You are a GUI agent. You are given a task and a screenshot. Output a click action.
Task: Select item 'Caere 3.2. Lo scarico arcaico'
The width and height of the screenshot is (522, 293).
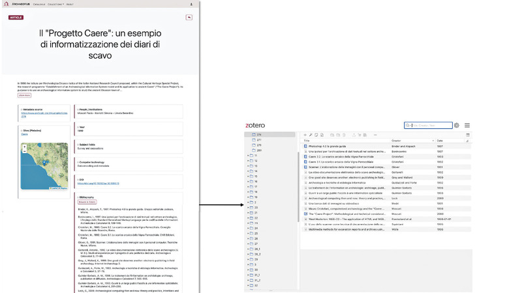[386, 156]
